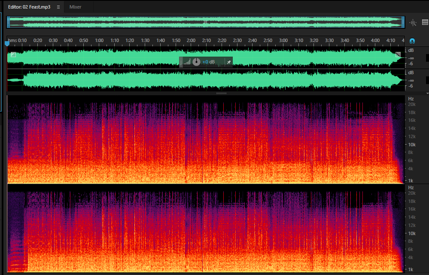Viewport: 429px width, 275px height.
Task: Grab the HUD's dotted grip handle
Action: tap(181, 62)
